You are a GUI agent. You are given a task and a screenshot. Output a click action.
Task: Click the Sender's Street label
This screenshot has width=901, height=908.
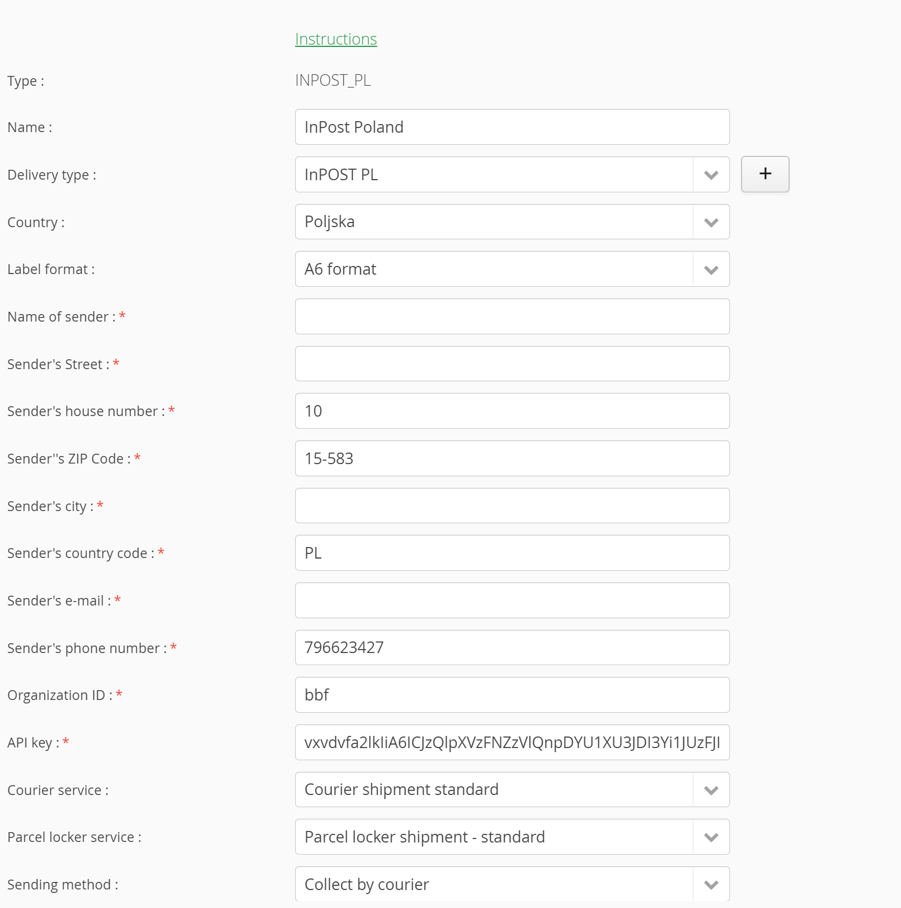point(63,364)
